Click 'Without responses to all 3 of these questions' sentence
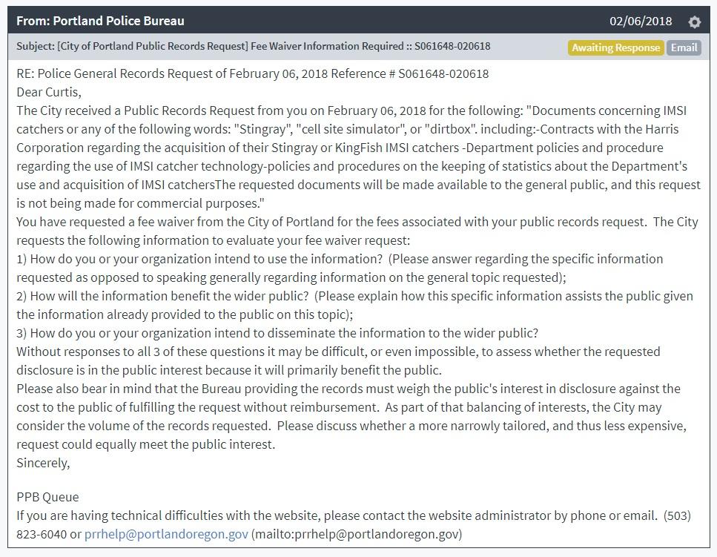Viewport: 717px width, 557px height. pyautogui.click(x=338, y=360)
